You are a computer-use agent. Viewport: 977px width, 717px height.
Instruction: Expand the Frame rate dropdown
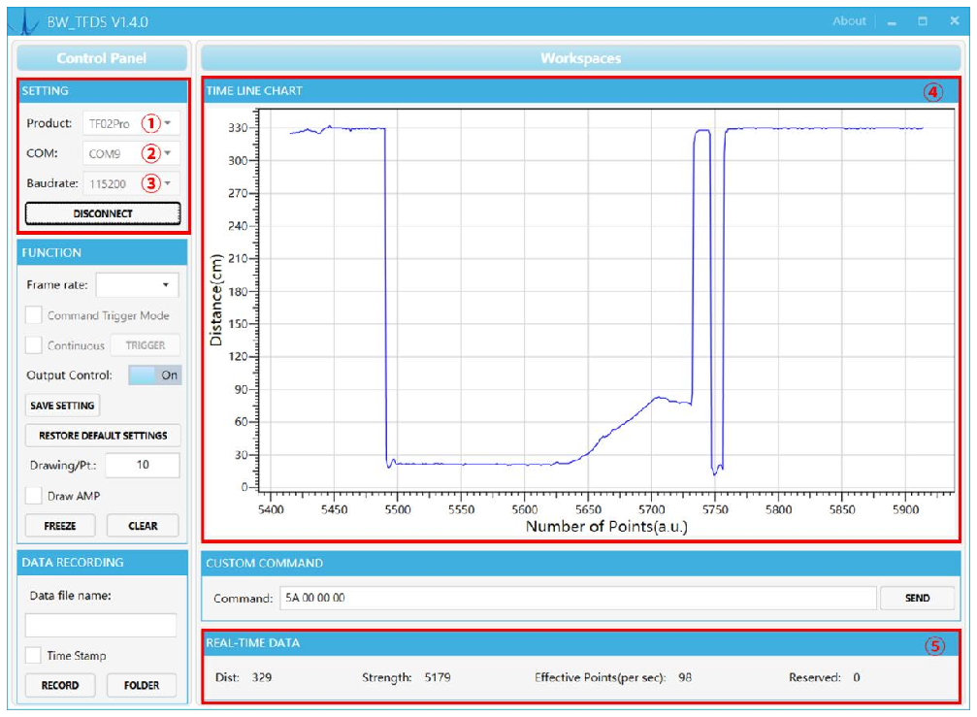[x=137, y=284]
